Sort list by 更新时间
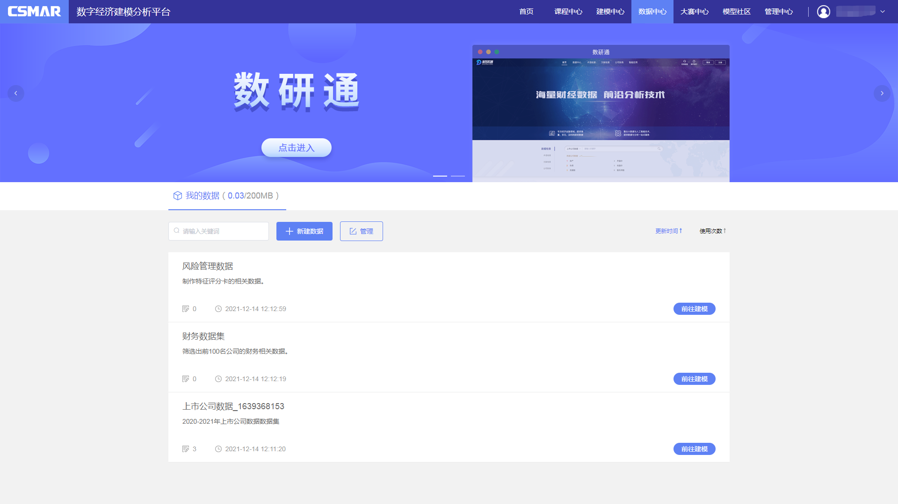 coord(668,231)
